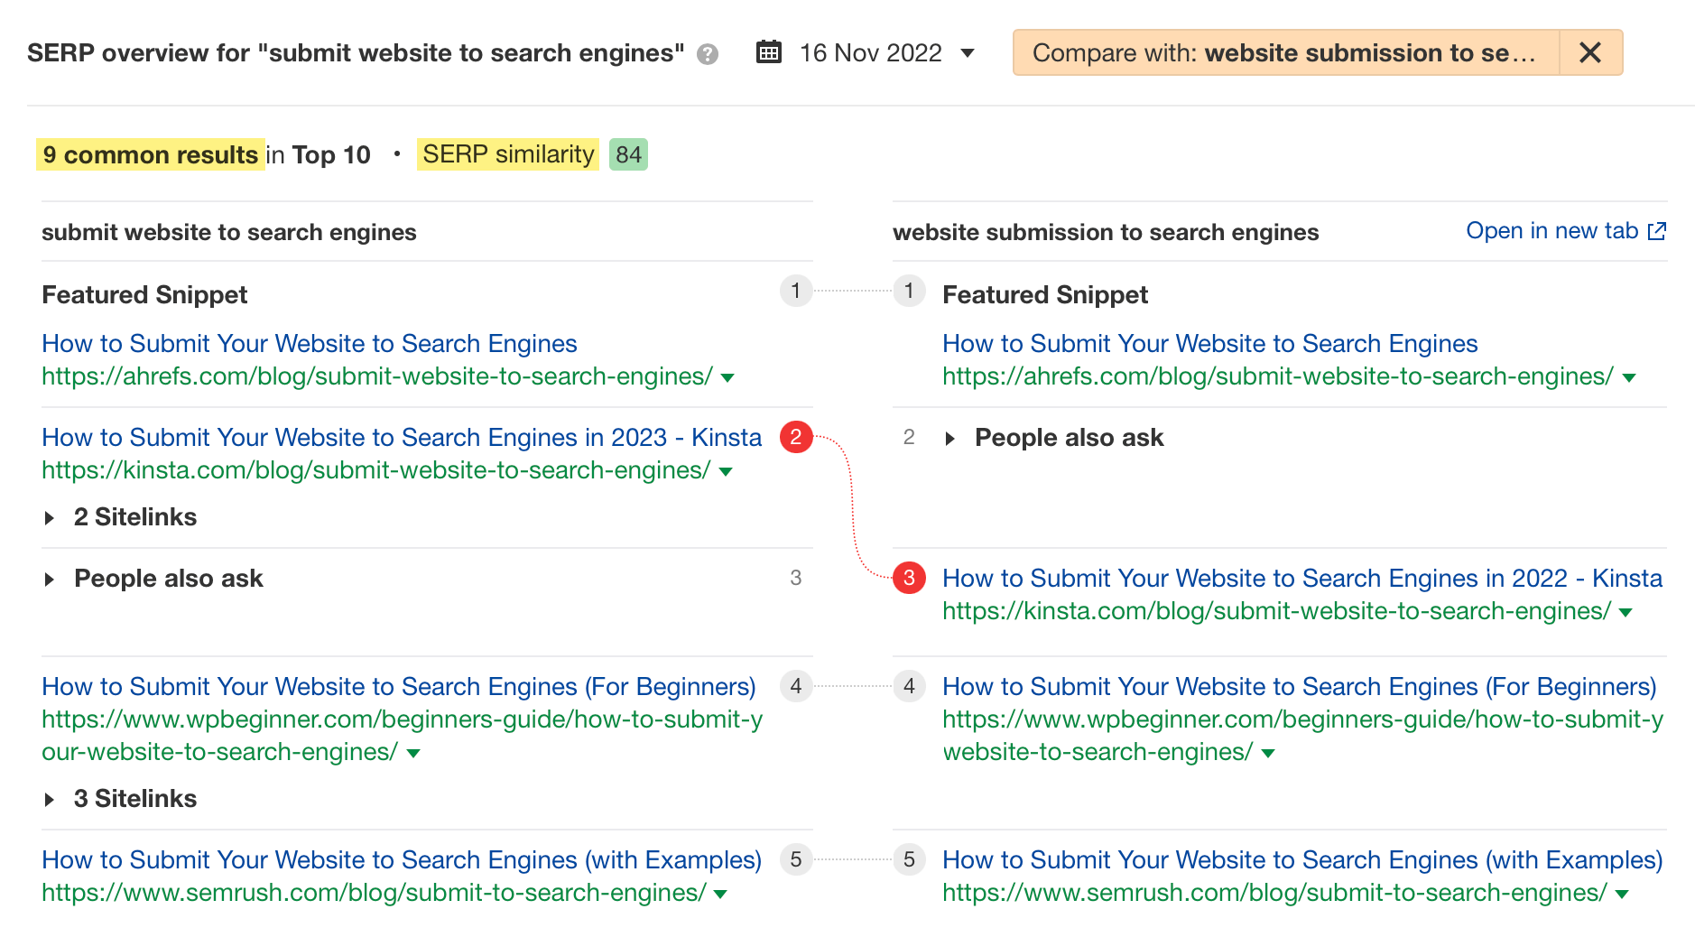The height and width of the screenshot is (937, 1695).
Task: Dismiss the comparison with the X icon
Action: 1591,53
